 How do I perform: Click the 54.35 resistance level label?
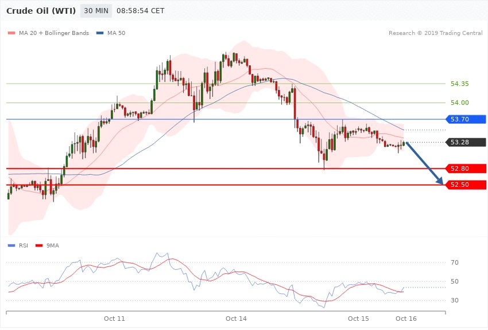(460, 84)
